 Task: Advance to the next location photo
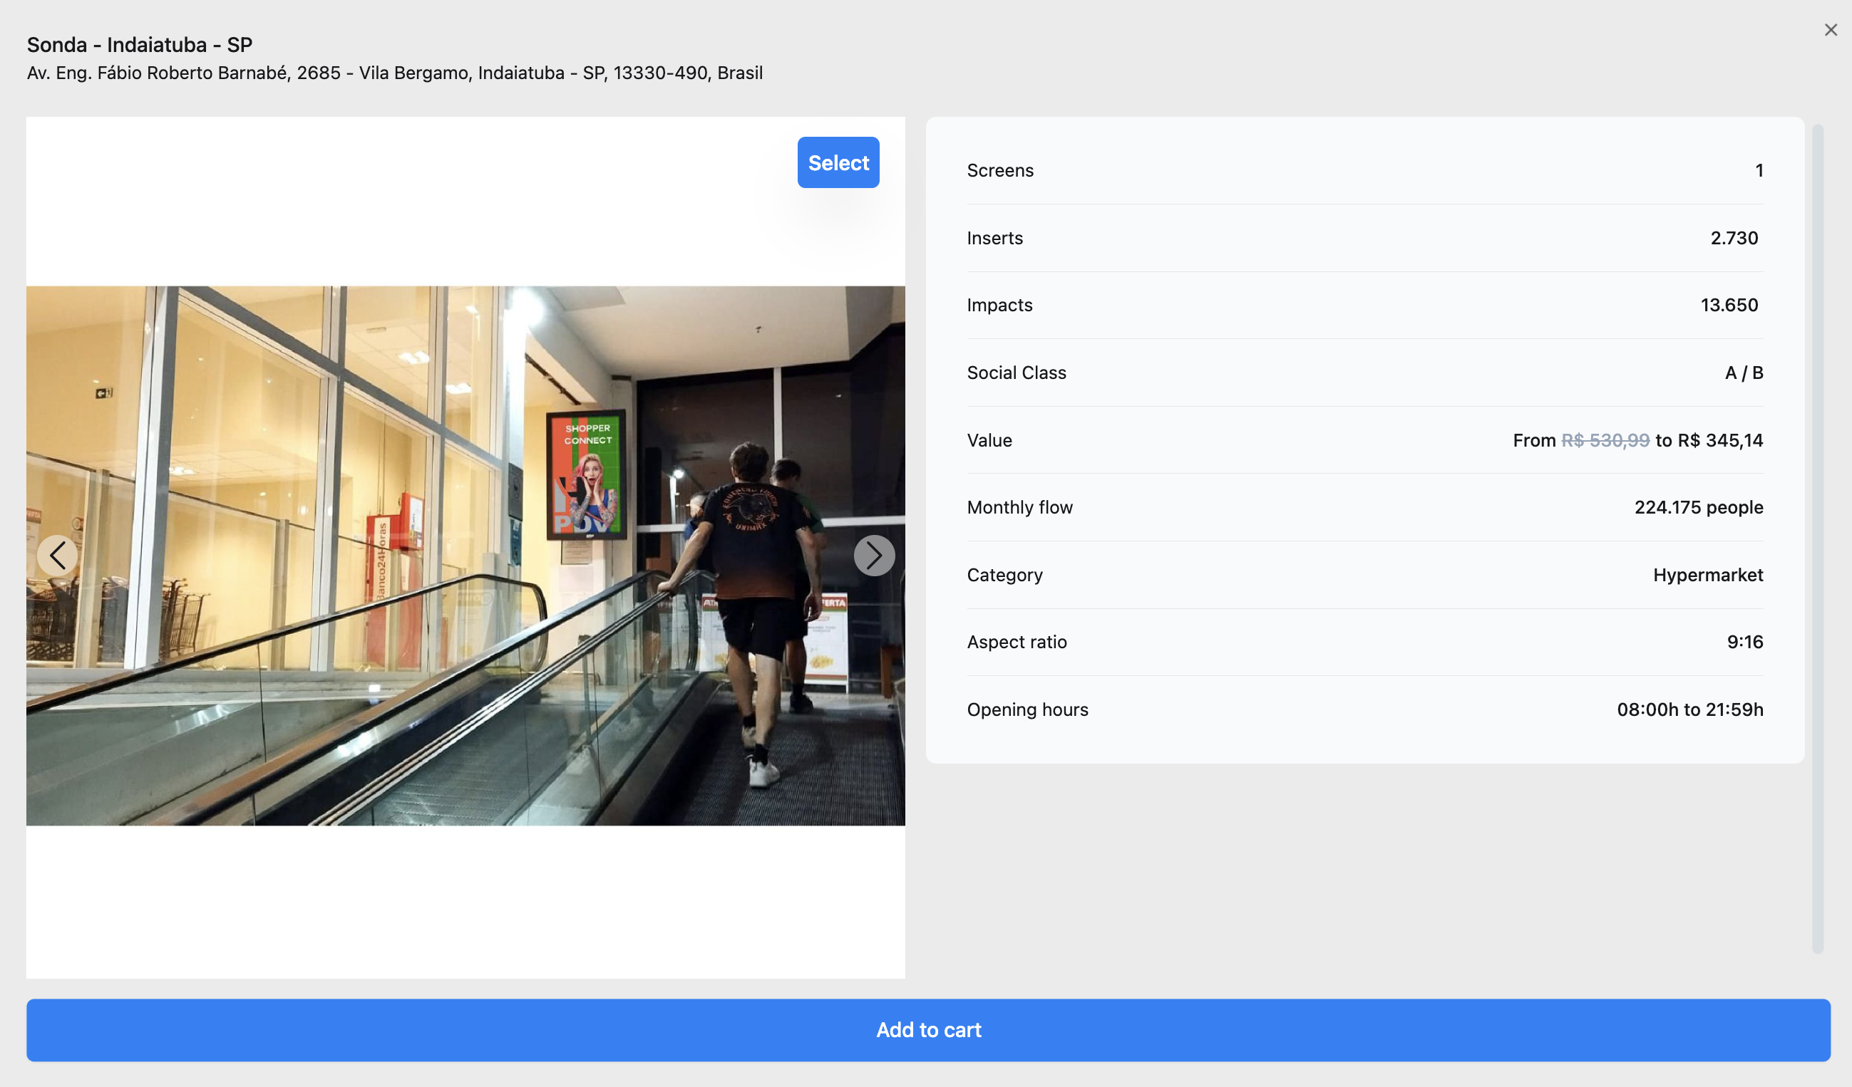pos(873,555)
